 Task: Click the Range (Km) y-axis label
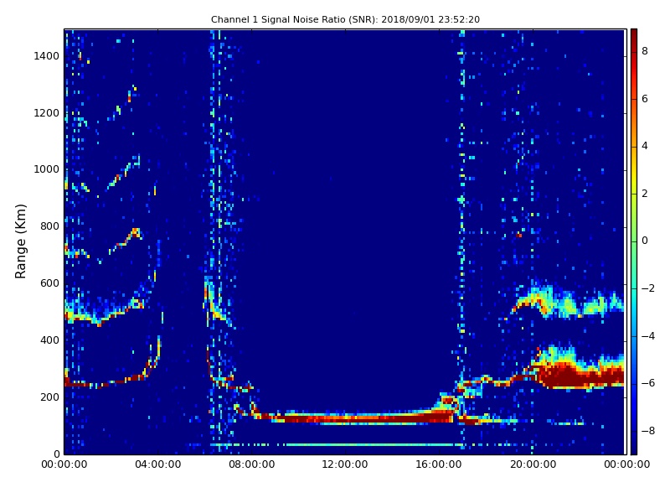20,241
